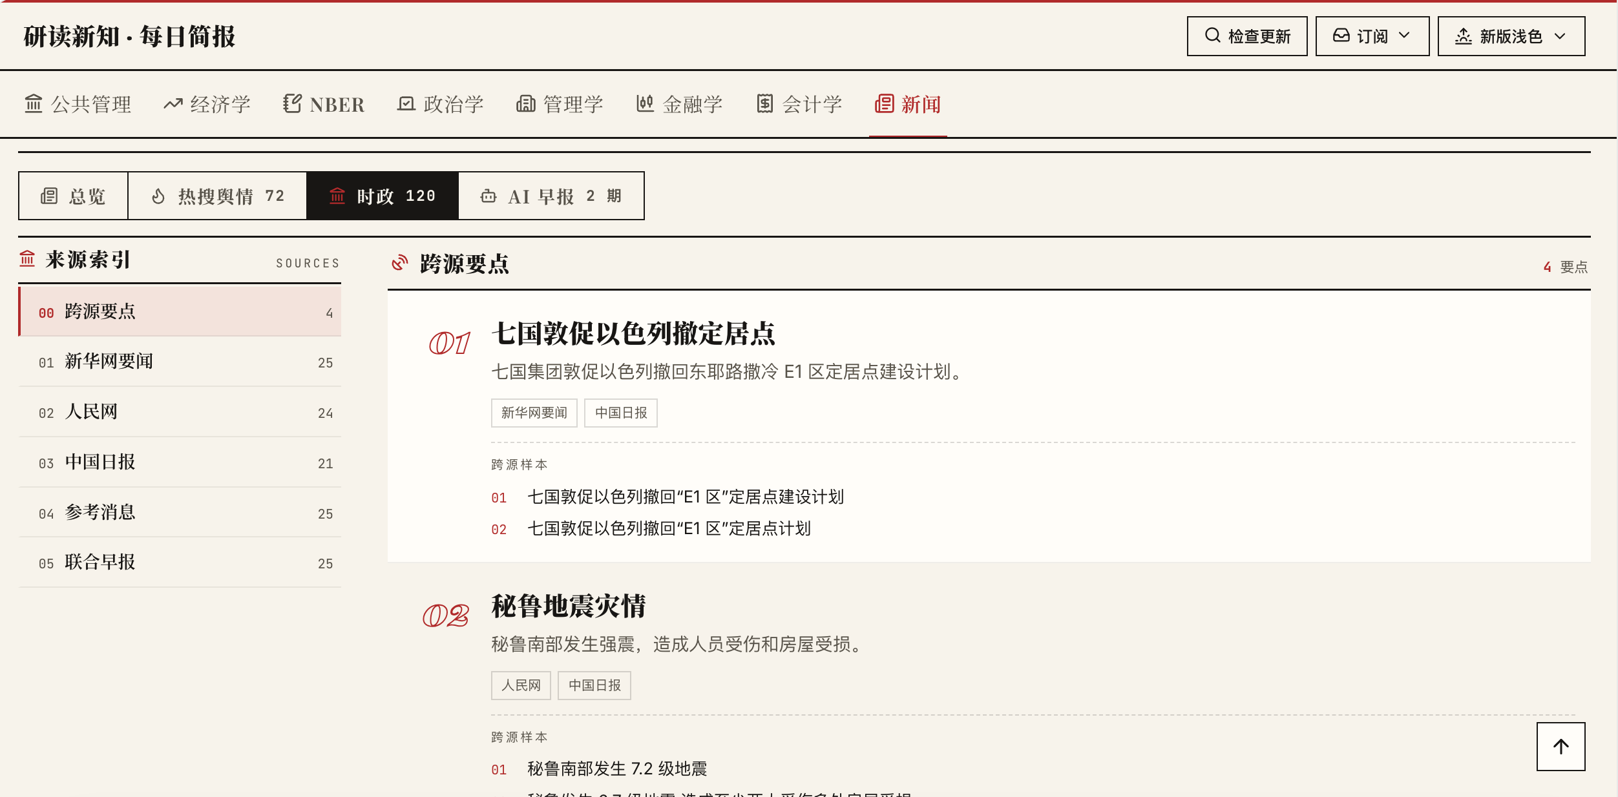Click the magnifier icon in 检查更新
The height and width of the screenshot is (797, 1618).
pyautogui.click(x=1212, y=36)
